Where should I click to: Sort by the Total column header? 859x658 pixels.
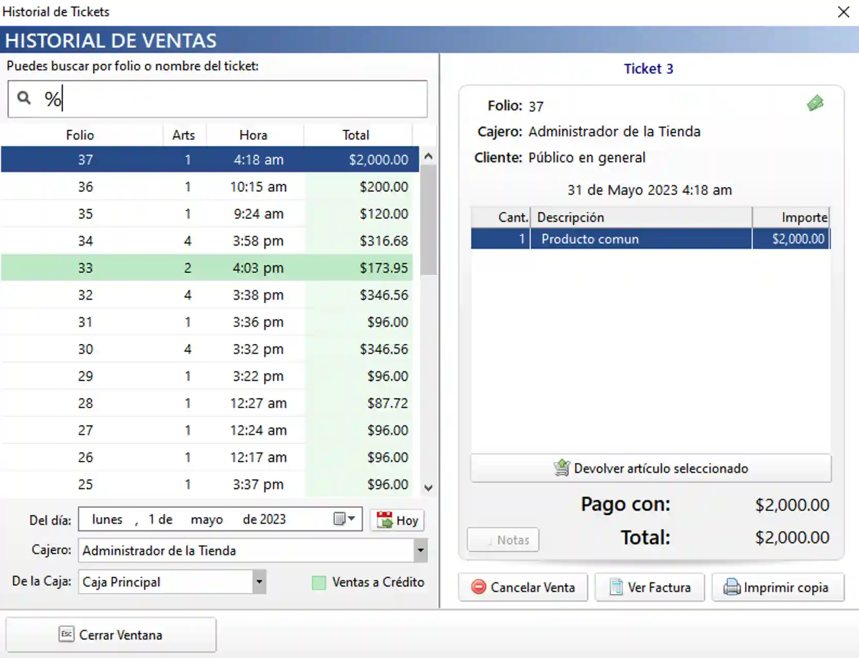coord(356,135)
